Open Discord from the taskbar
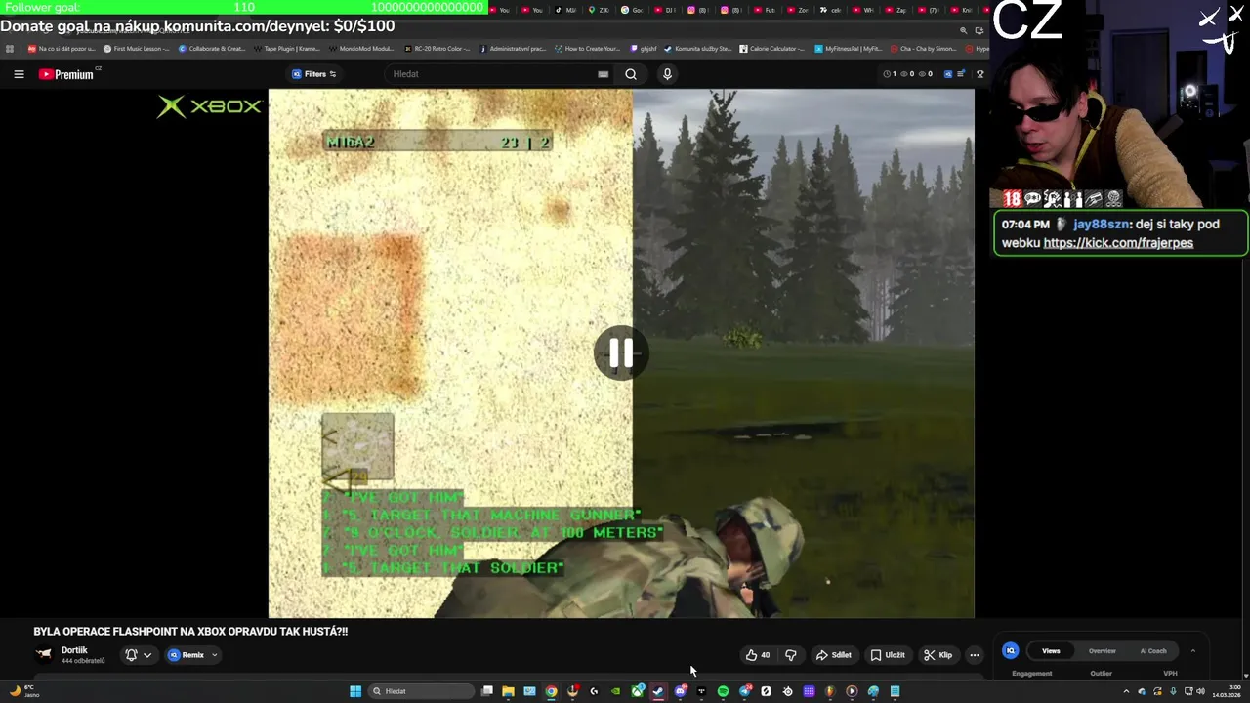The height and width of the screenshot is (703, 1250). tap(681, 691)
